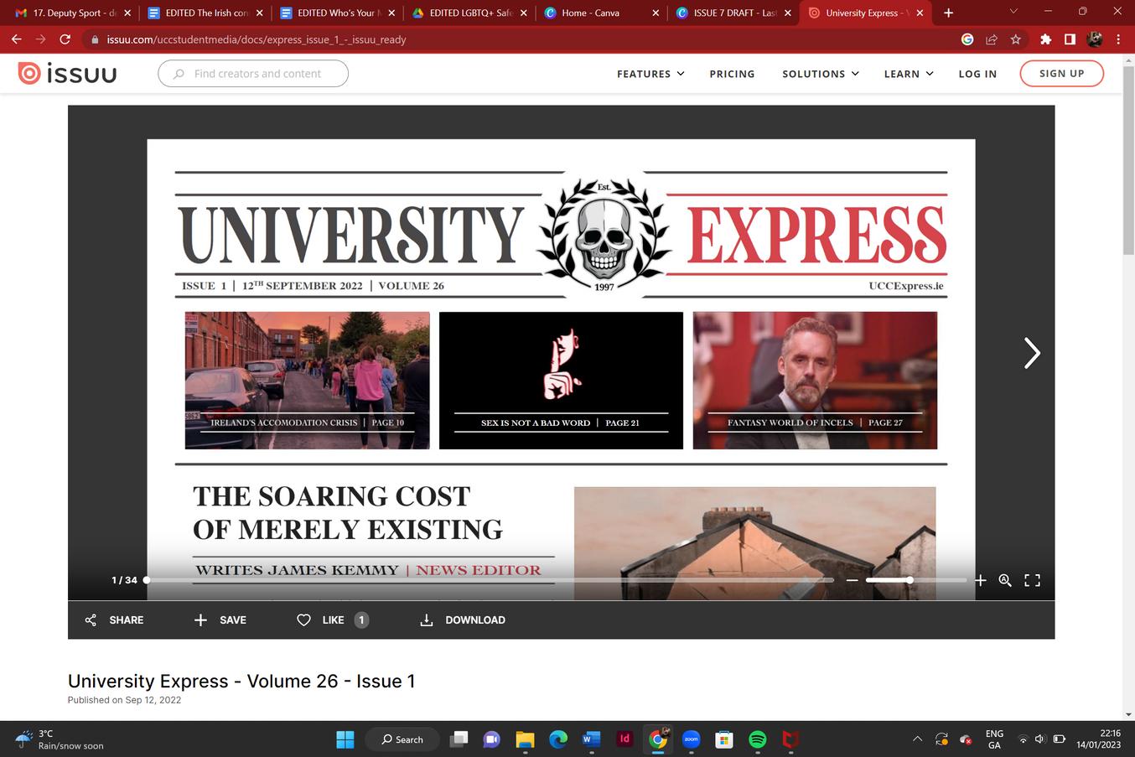Share this publication
1135x757 pixels.
click(x=115, y=620)
